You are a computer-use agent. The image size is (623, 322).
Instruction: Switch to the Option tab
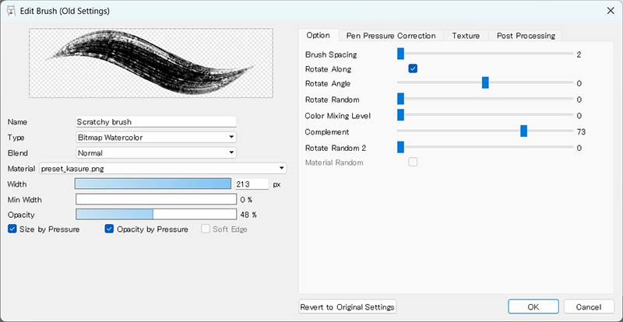tap(319, 35)
